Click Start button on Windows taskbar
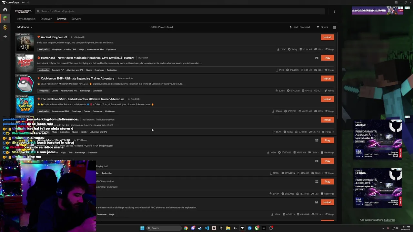 [142, 228]
